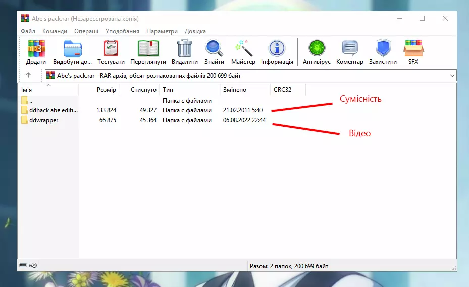The width and height of the screenshot is (469, 287).
Task: Sort by Змінено column header
Action: click(245, 90)
